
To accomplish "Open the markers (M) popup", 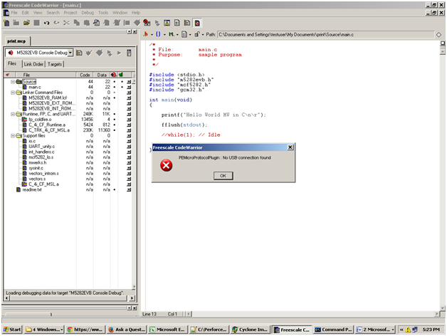I will pyautogui.click(x=173, y=34).
